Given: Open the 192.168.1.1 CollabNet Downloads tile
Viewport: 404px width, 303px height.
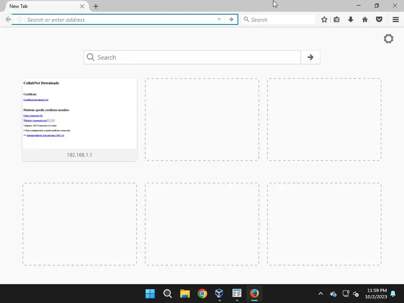Looking at the screenshot, I should pos(80,120).
